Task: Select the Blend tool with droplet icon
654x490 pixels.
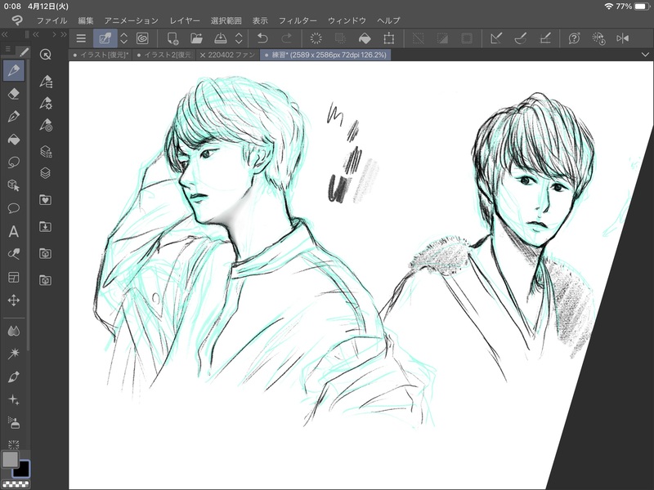Action: (13, 331)
